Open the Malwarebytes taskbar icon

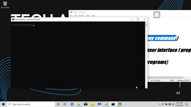click(x=99, y=104)
